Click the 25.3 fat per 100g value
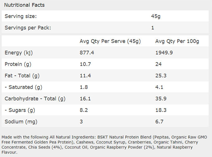212x157 pixels. click(160, 76)
